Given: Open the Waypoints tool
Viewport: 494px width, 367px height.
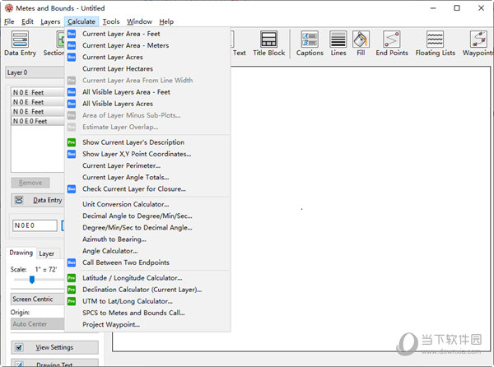Looking at the screenshot, I should (478, 44).
